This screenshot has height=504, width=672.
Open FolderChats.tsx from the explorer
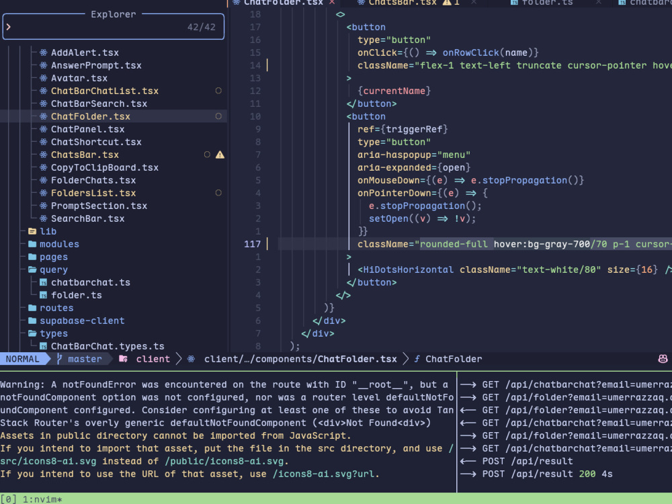(x=93, y=181)
